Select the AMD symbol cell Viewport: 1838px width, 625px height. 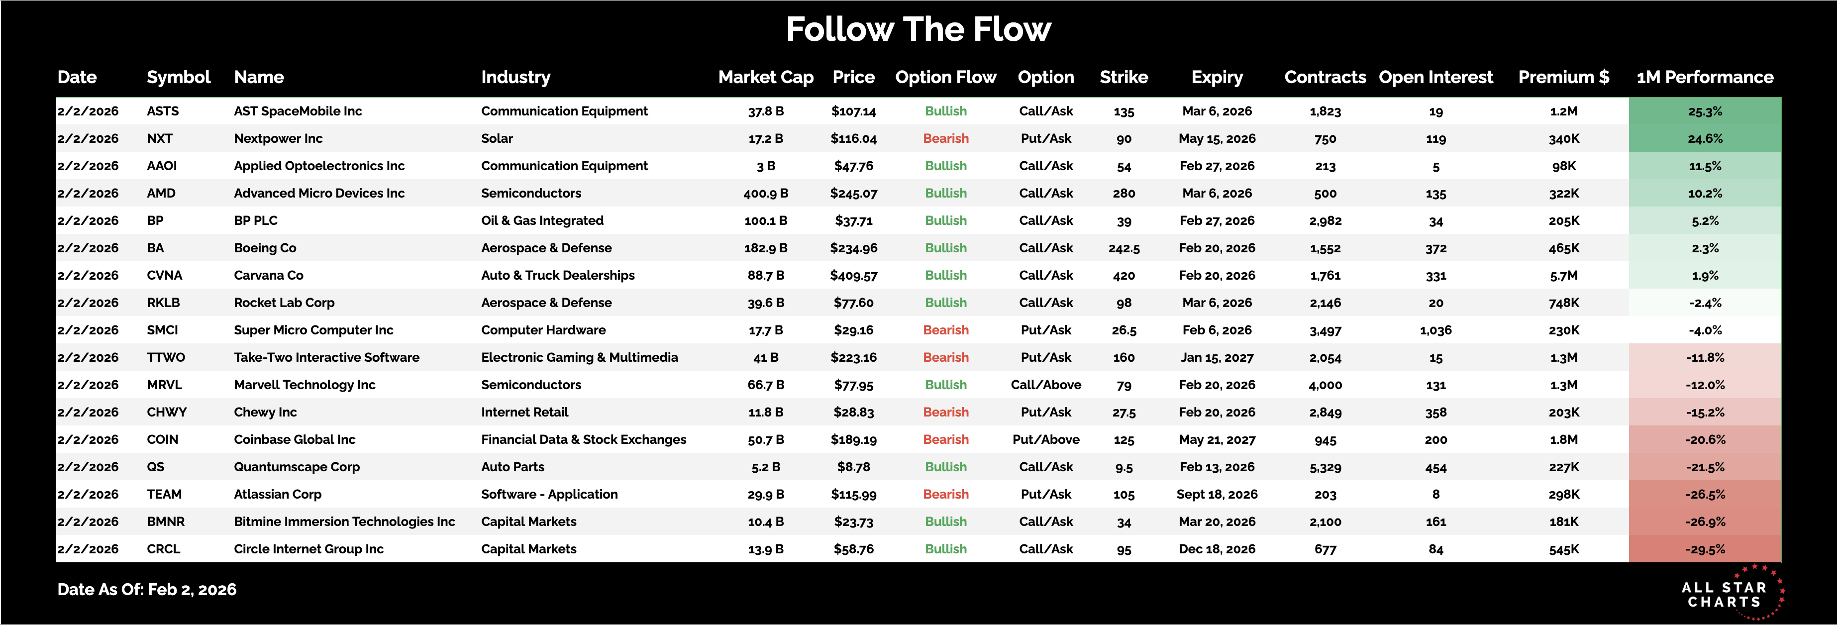tap(161, 194)
